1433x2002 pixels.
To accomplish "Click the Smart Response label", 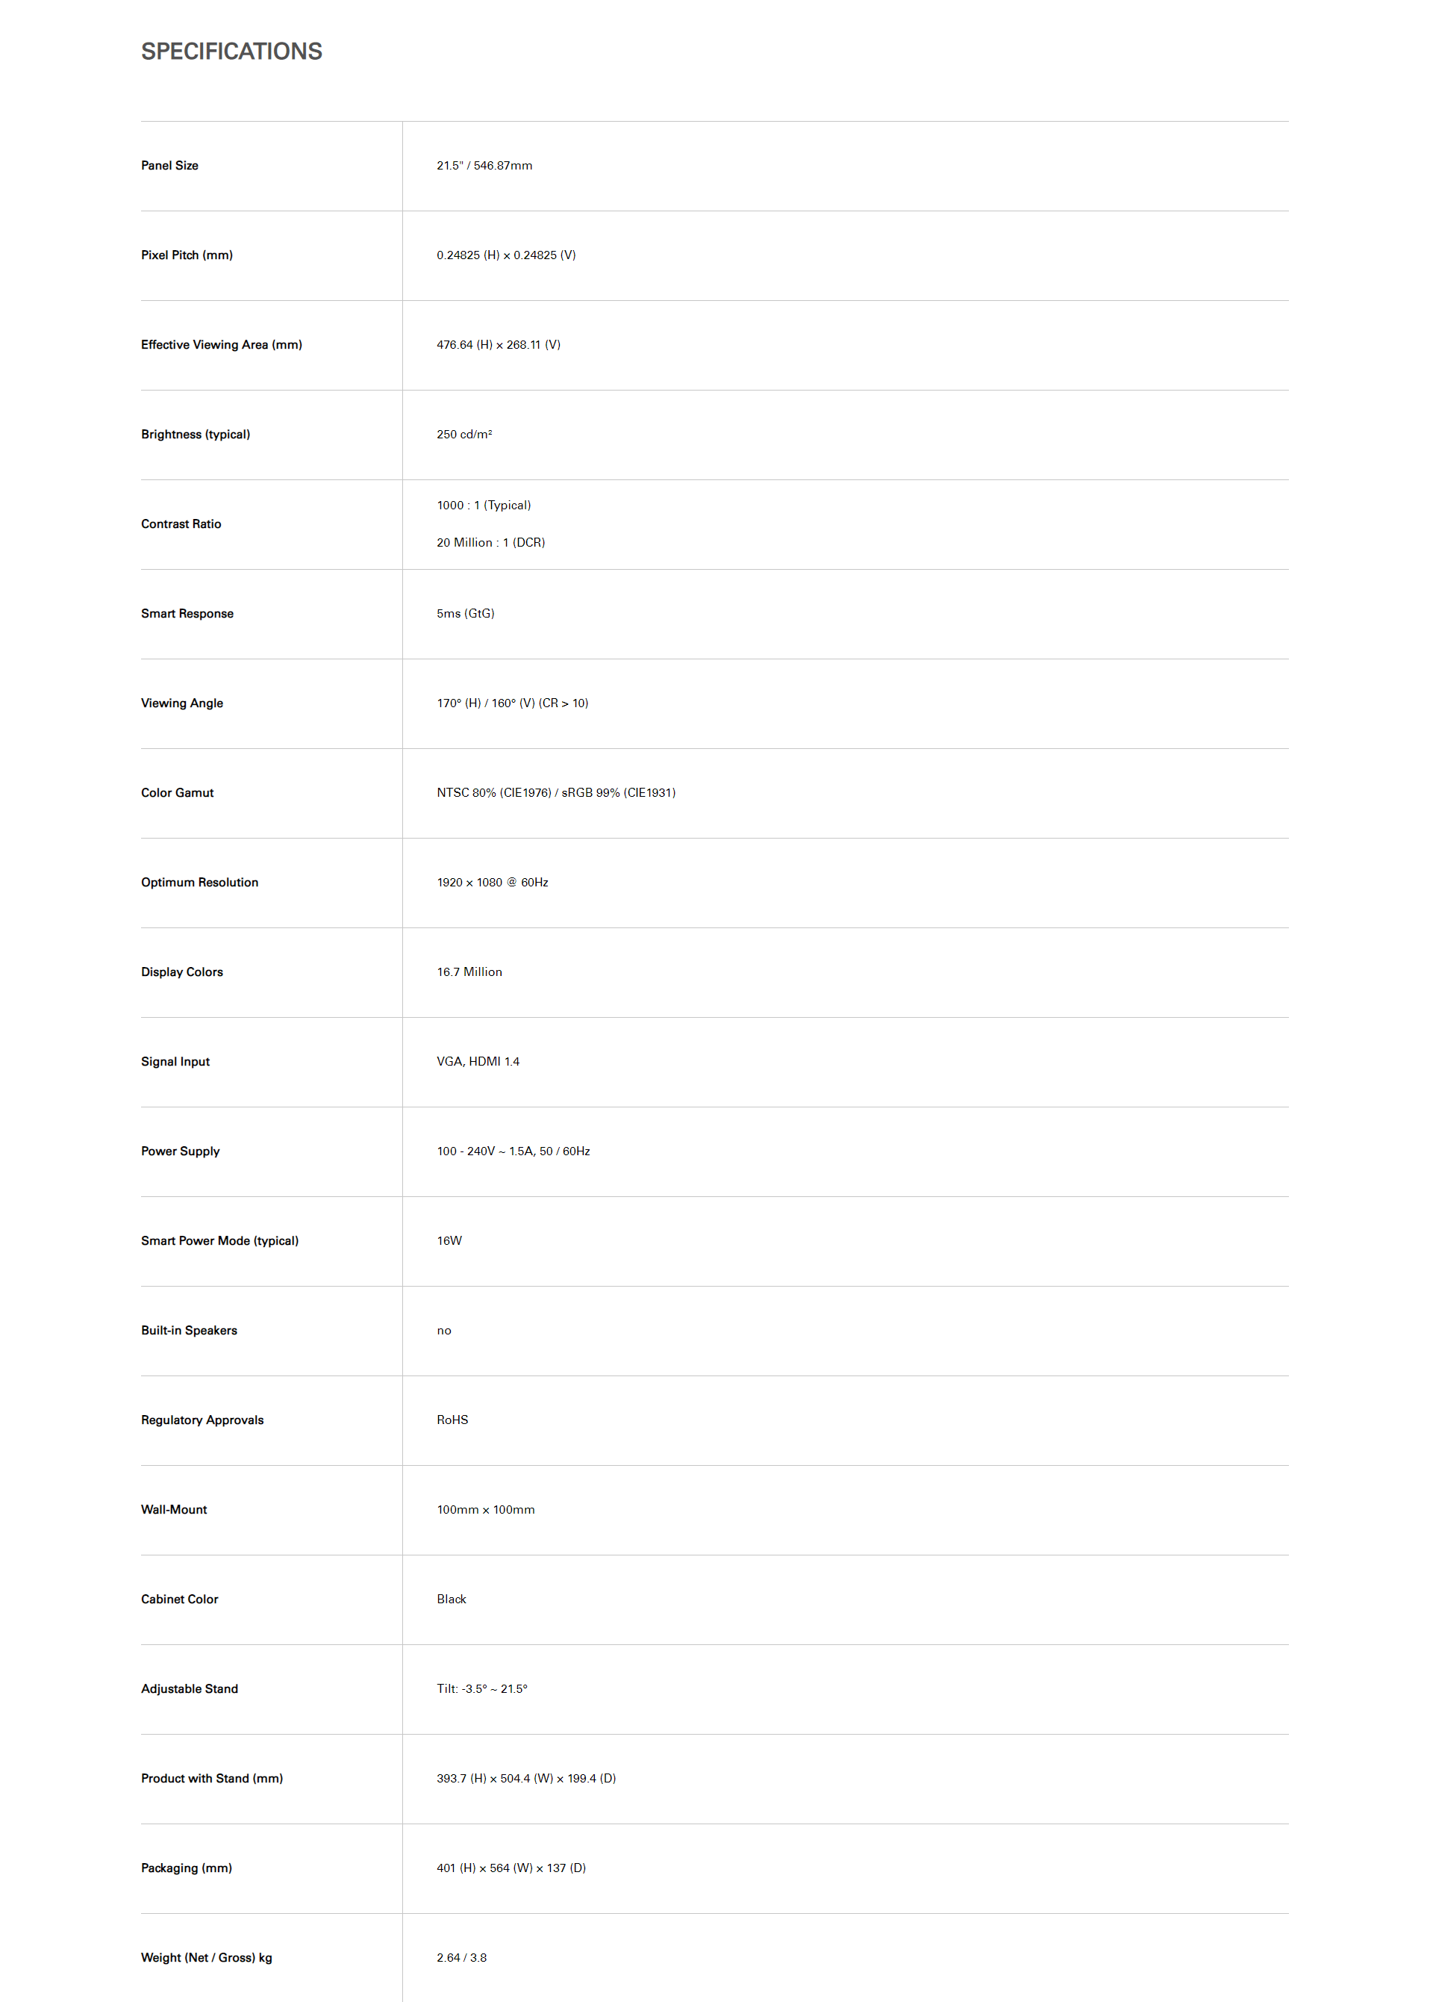I will click(x=187, y=614).
